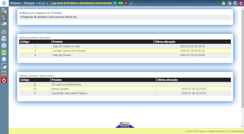Click the monitor settings icon at top right
Screen dimensions: 244x134
tap(229, 3)
